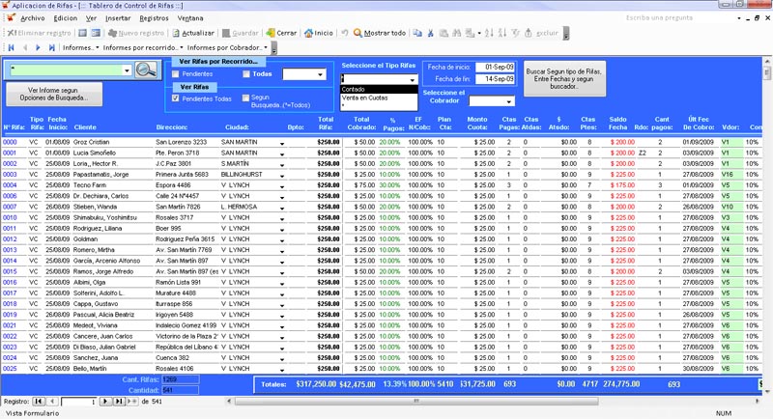The width and height of the screenshot is (773, 419).
Task: Click the Guardar save icon
Action: pos(226,33)
